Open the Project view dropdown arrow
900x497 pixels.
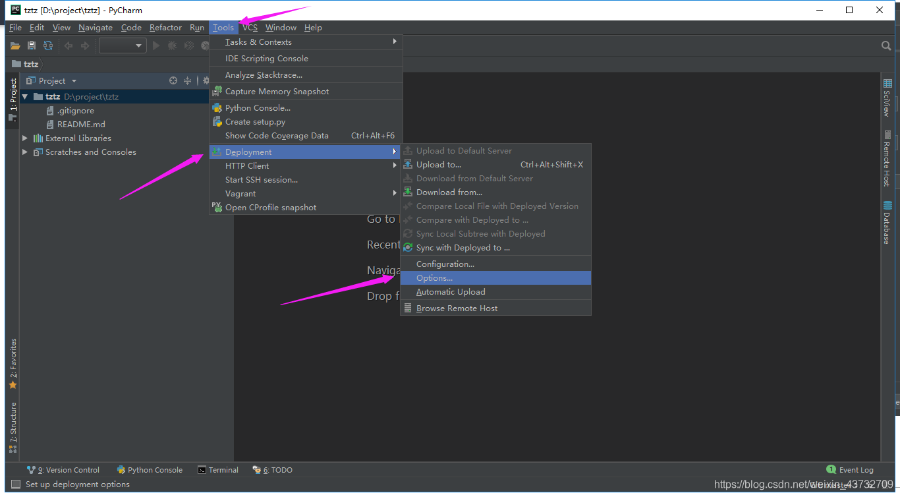click(x=74, y=81)
